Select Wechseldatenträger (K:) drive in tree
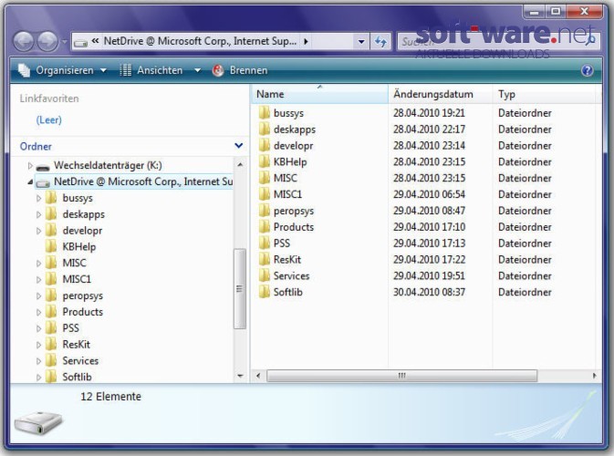 [x=108, y=166]
